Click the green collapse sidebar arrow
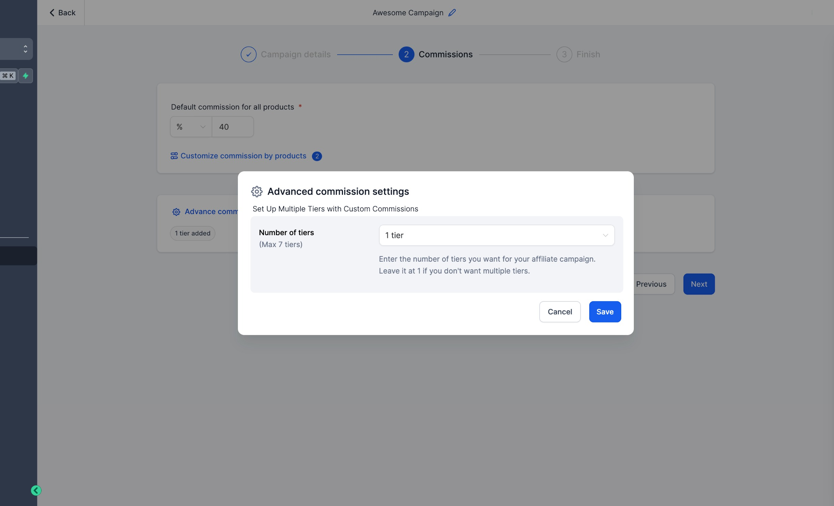 coord(36,490)
